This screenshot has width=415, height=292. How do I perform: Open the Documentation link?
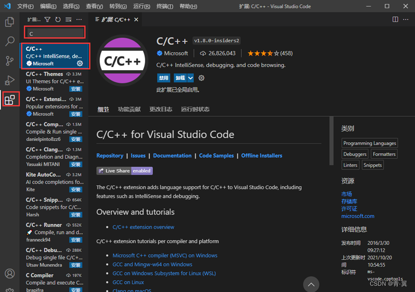pos(172,156)
